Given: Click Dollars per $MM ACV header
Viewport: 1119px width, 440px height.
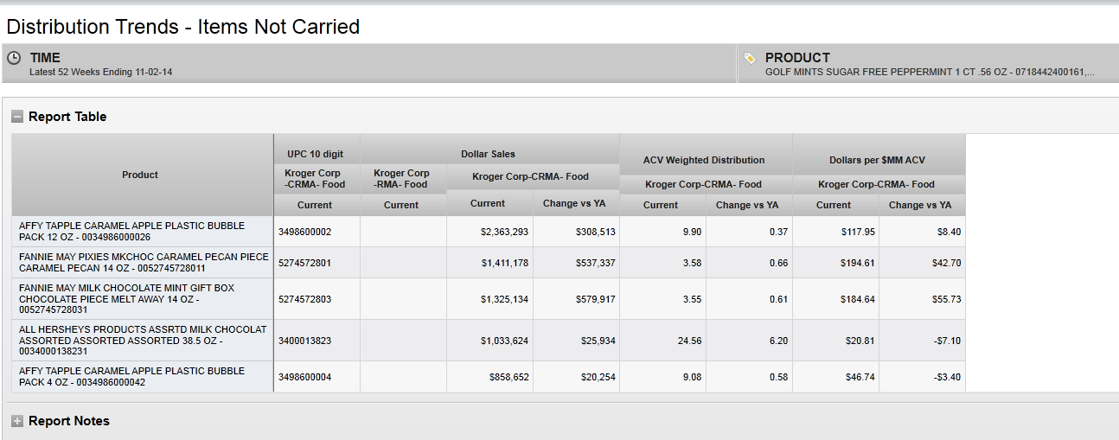Looking at the screenshot, I should click(877, 160).
